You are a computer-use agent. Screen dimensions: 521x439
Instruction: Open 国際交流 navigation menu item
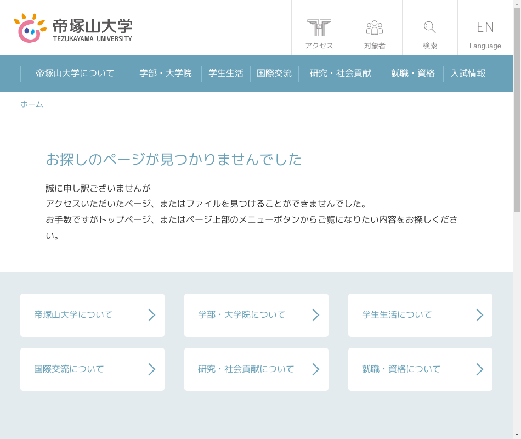point(274,74)
